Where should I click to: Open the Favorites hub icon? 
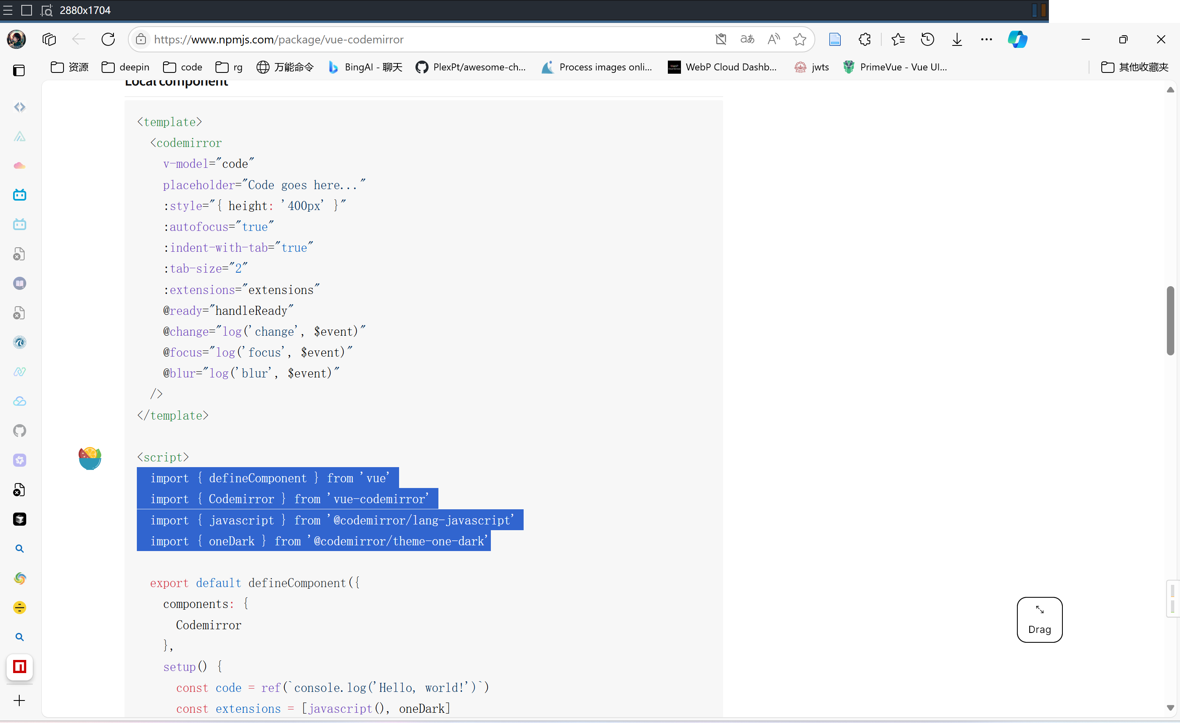click(898, 39)
